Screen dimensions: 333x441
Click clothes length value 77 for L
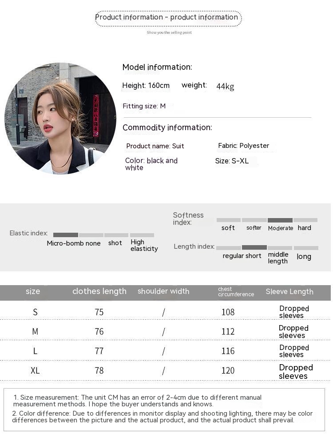pos(99,351)
